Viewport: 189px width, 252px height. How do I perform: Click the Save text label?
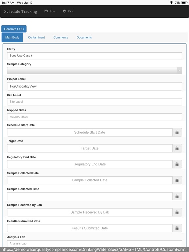pos(52,11)
